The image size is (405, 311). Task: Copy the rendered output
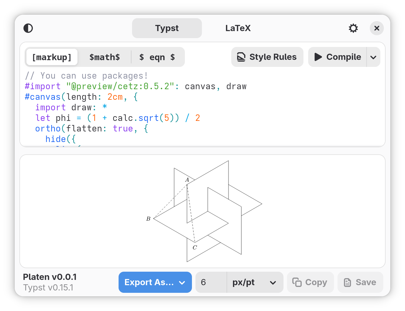pos(310,282)
